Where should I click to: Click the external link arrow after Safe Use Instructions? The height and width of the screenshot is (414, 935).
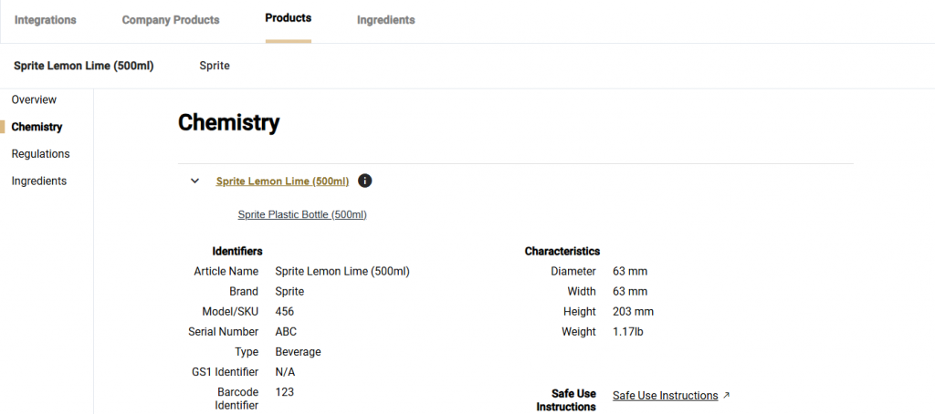tap(726, 396)
